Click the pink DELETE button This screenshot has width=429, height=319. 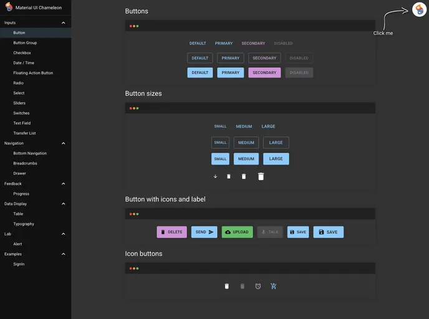click(172, 232)
